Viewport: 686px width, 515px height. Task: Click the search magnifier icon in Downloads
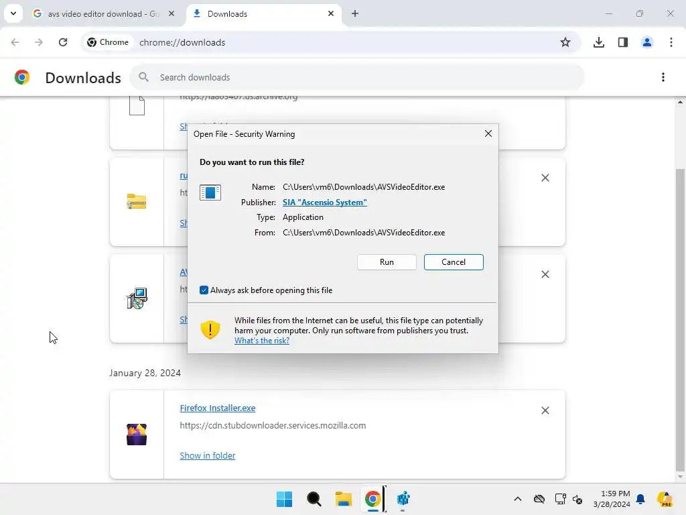pos(143,77)
